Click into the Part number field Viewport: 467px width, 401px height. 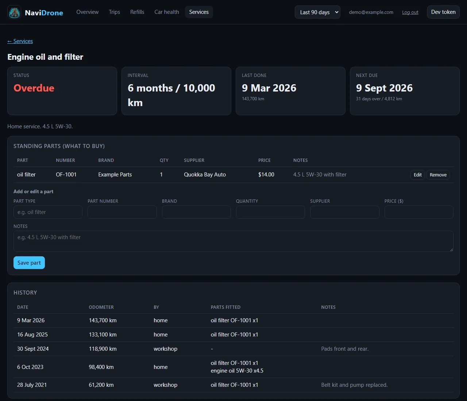122,212
